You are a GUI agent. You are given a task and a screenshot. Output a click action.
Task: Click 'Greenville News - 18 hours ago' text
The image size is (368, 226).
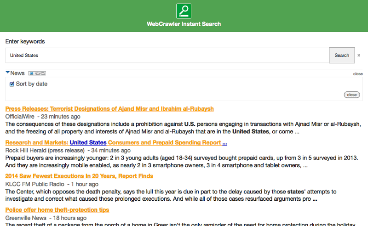(46, 218)
